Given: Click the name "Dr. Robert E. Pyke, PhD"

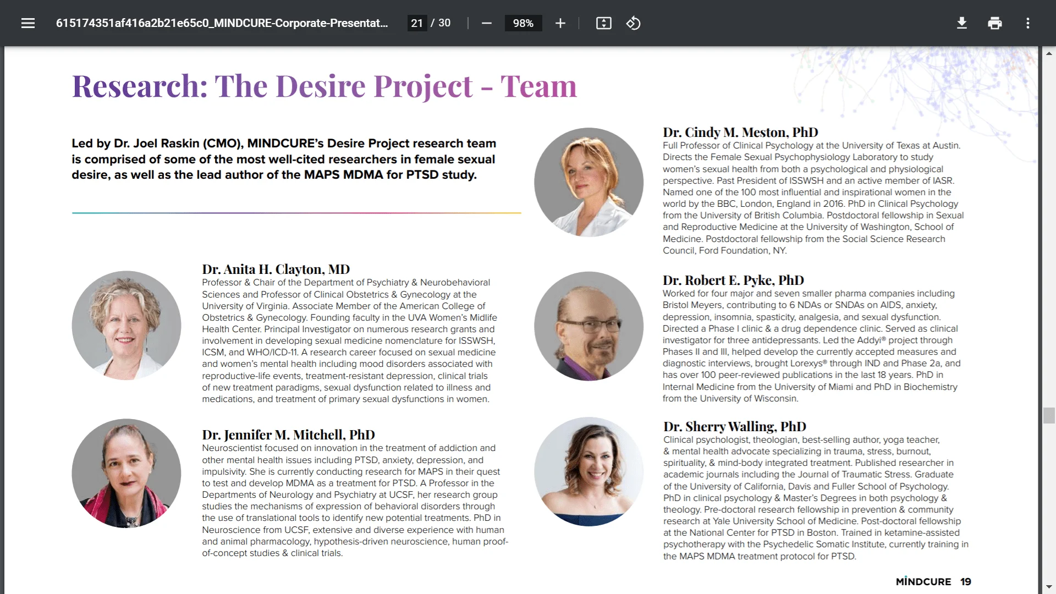Looking at the screenshot, I should pos(733,280).
